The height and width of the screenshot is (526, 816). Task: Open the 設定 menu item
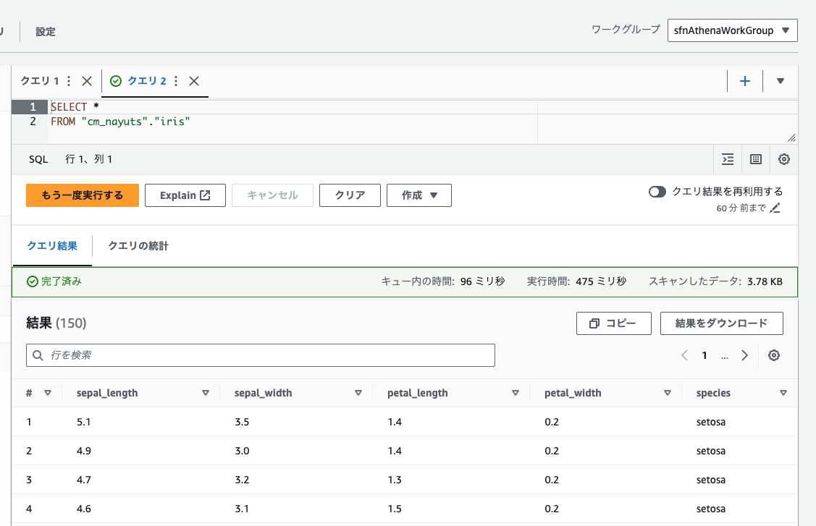point(43,31)
